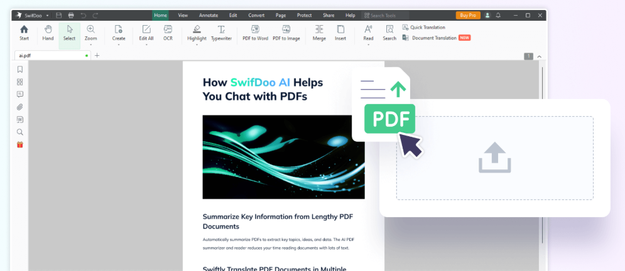Click the vertical scrollbar of the document
Screen dimensions: 625x271
(542, 155)
